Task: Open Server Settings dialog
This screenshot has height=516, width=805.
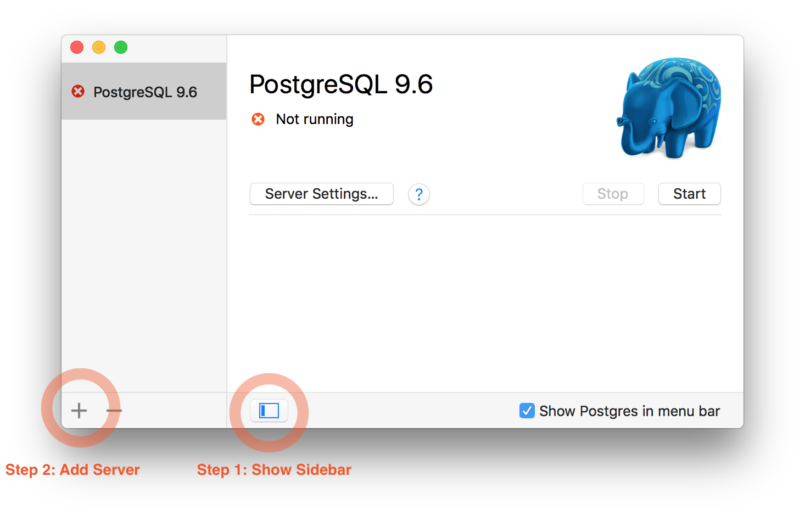Action: [x=322, y=194]
